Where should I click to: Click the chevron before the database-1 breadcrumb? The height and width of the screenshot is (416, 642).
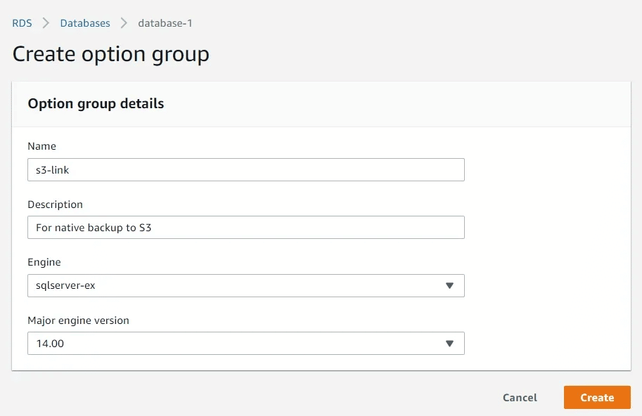click(x=124, y=23)
